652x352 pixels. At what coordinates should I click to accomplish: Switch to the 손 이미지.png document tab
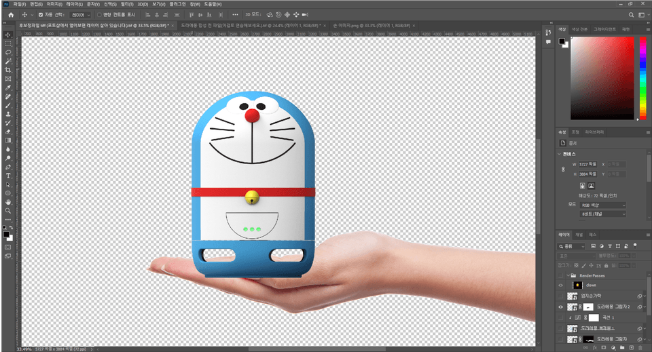click(371, 26)
